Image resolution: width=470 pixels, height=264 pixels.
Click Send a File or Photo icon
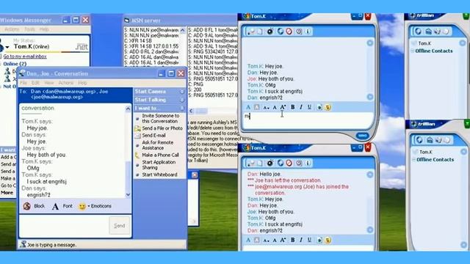point(137,128)
